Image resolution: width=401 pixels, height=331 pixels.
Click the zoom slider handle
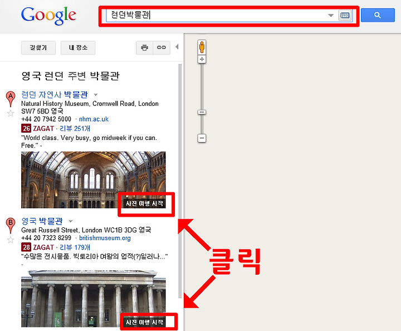[202, 113]
